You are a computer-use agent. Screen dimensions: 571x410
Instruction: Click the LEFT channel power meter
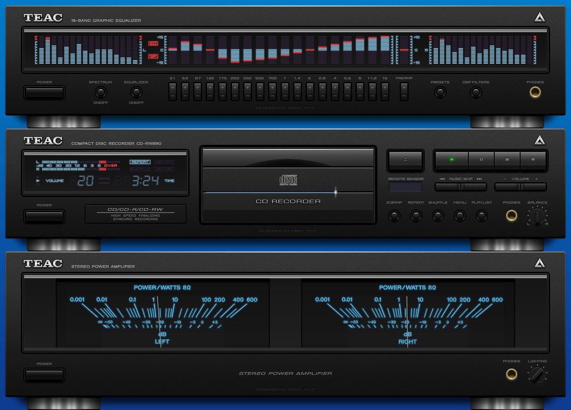click(x=162, y=314)
